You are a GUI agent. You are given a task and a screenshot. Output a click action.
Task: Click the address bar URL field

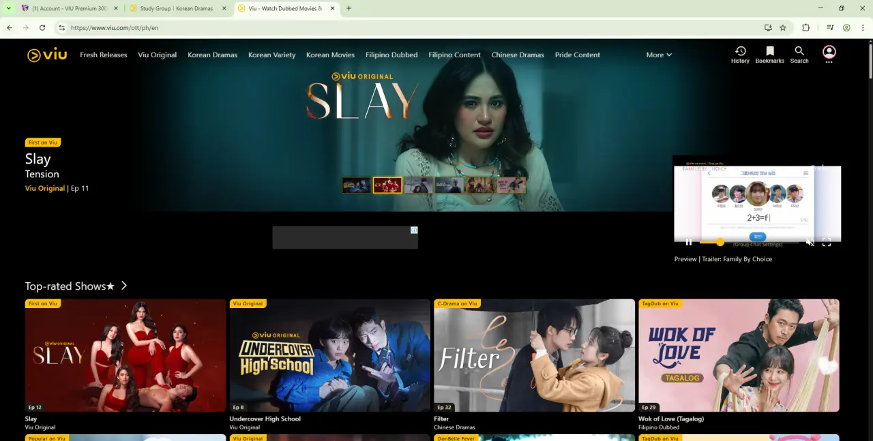click(x=409, y=28)
